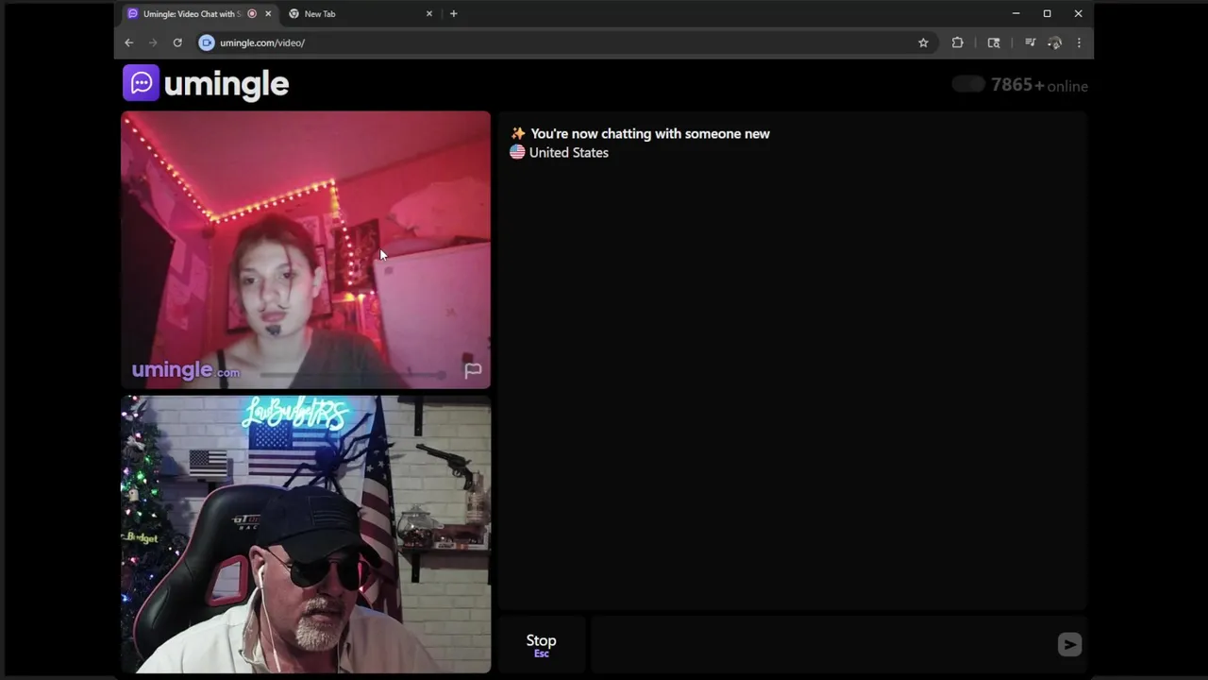Close the Umingle Video Chat tab

click(x=268, y=13)
